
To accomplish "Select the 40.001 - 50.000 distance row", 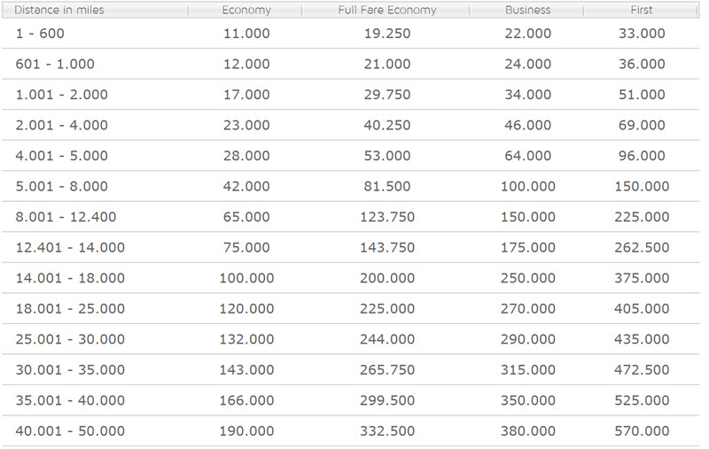I will point(350,431).
